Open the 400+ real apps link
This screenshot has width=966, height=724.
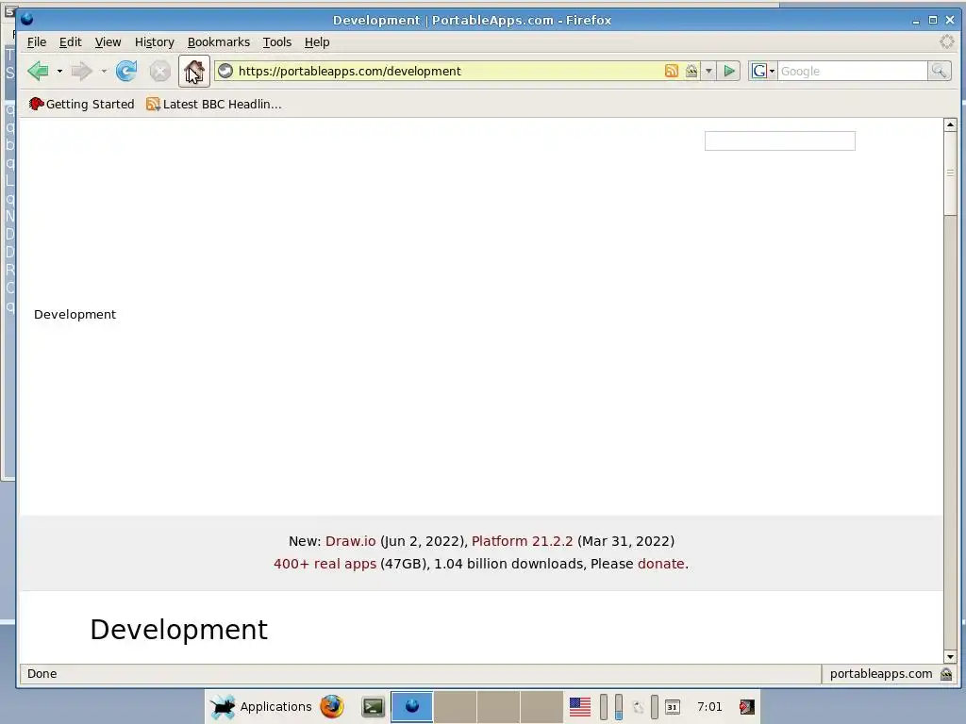coord(325,564)
